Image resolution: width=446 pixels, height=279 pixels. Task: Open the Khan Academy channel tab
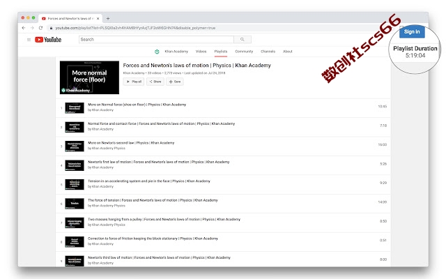click(176, 52)
